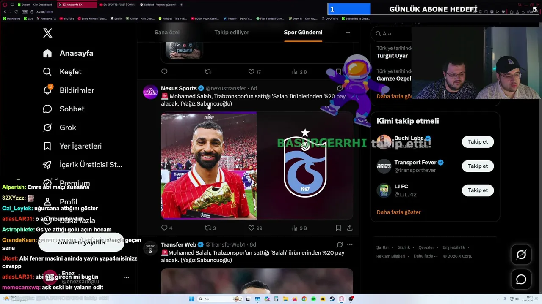The height and width of the screenshot is (304, 542).
Task: Open Spotify from taskbar
Action: tap(313, 299)
